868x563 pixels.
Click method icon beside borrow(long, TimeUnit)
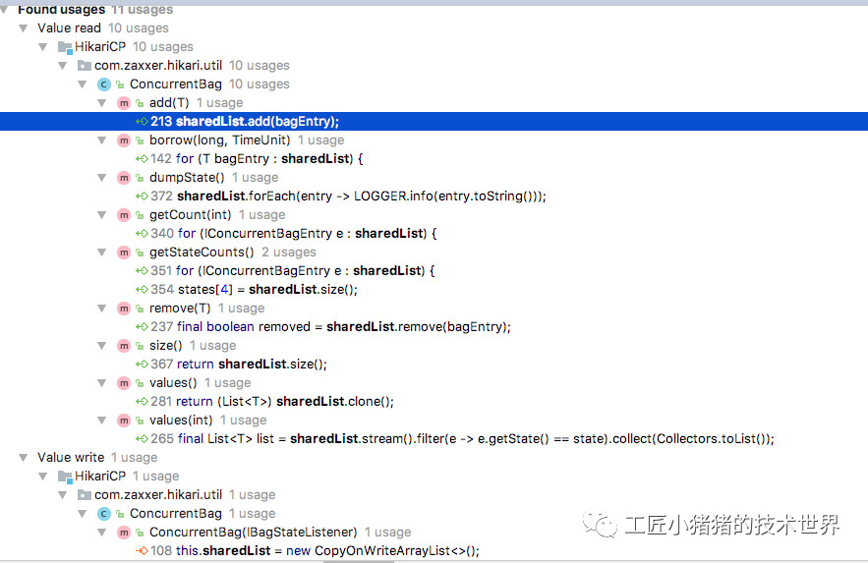click(124, 141)
